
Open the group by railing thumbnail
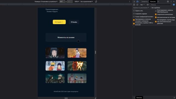[x=77, y=78]
